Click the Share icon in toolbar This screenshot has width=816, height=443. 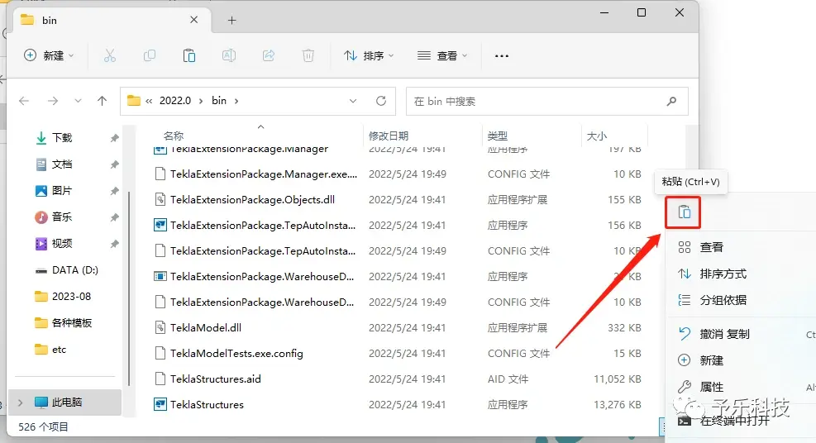pyautogui.click(x=269, y=55)
